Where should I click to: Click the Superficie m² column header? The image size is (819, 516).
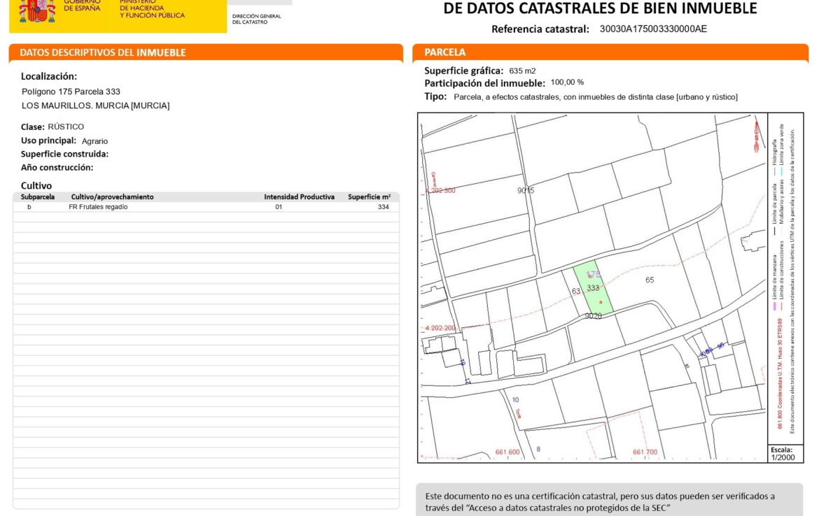tap(369, 197)
